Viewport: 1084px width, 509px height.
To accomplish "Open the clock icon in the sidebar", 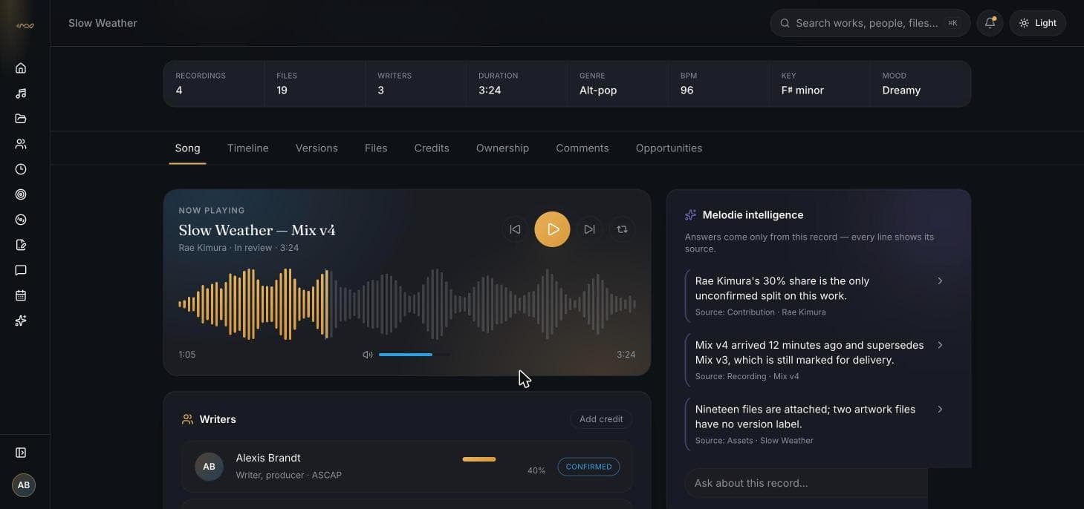I will [21, 169].
